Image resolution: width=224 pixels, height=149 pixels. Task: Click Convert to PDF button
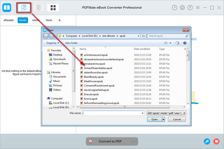[x=108, y=142]
